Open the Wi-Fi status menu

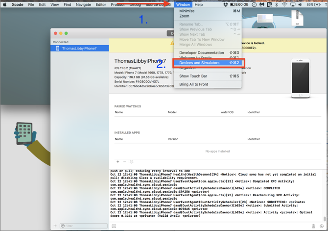coord(284,4)
